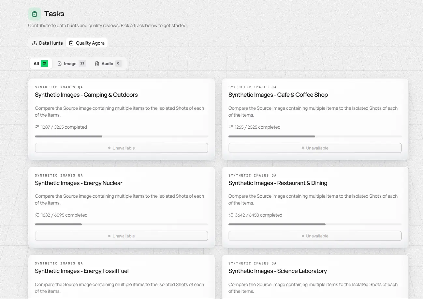Click the Tasks page heading
This screenshot has height=299, width=423.
54,14
